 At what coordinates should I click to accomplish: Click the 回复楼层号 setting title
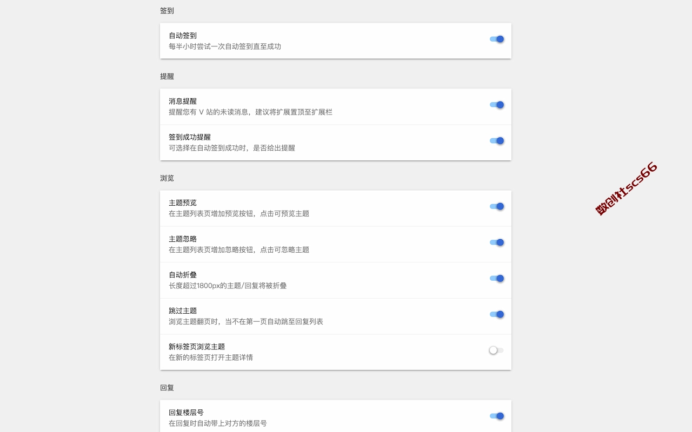coord(186,413)
